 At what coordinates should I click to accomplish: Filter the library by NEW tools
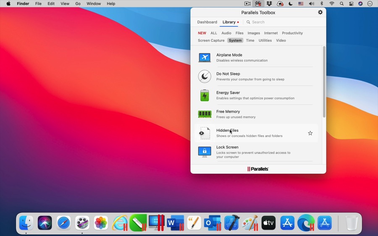point(202,33)
